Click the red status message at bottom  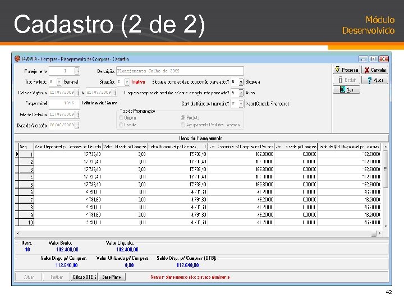190,277
